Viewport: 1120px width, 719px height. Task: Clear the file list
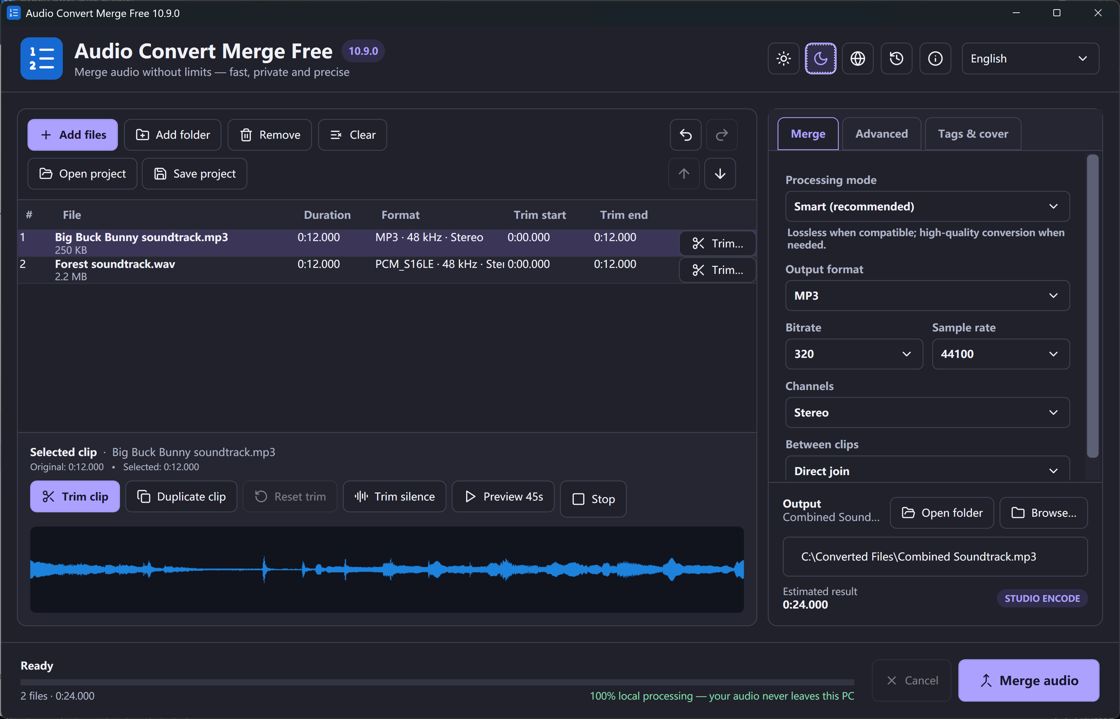click(x=352, y=135)
